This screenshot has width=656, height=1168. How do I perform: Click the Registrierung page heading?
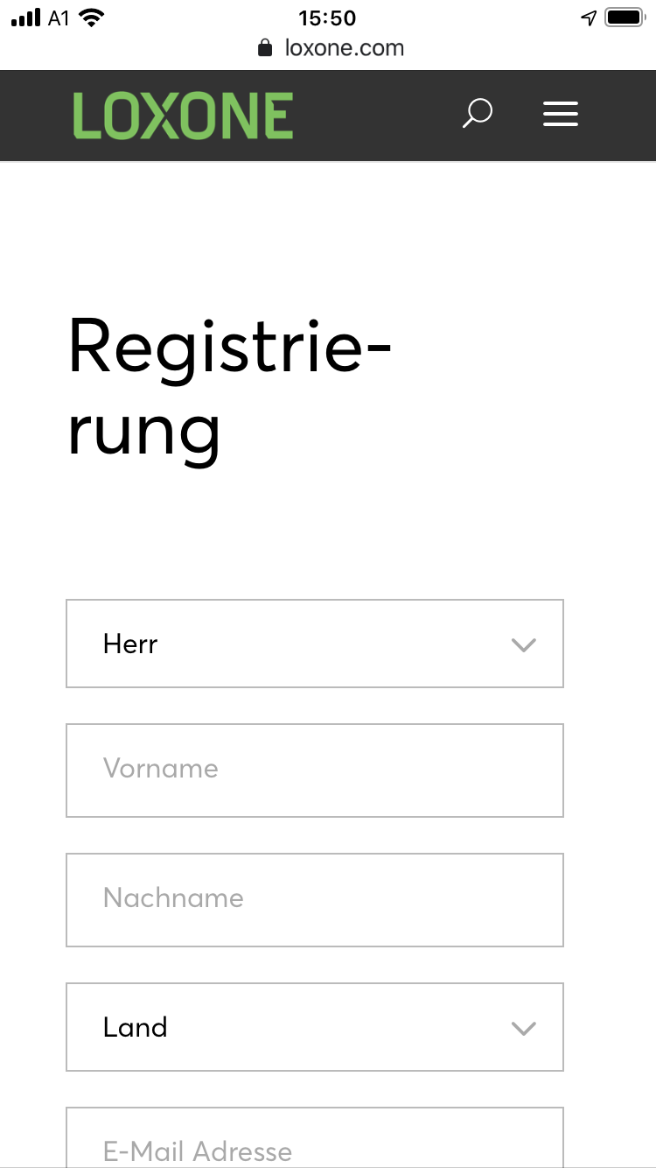(229, 387)
